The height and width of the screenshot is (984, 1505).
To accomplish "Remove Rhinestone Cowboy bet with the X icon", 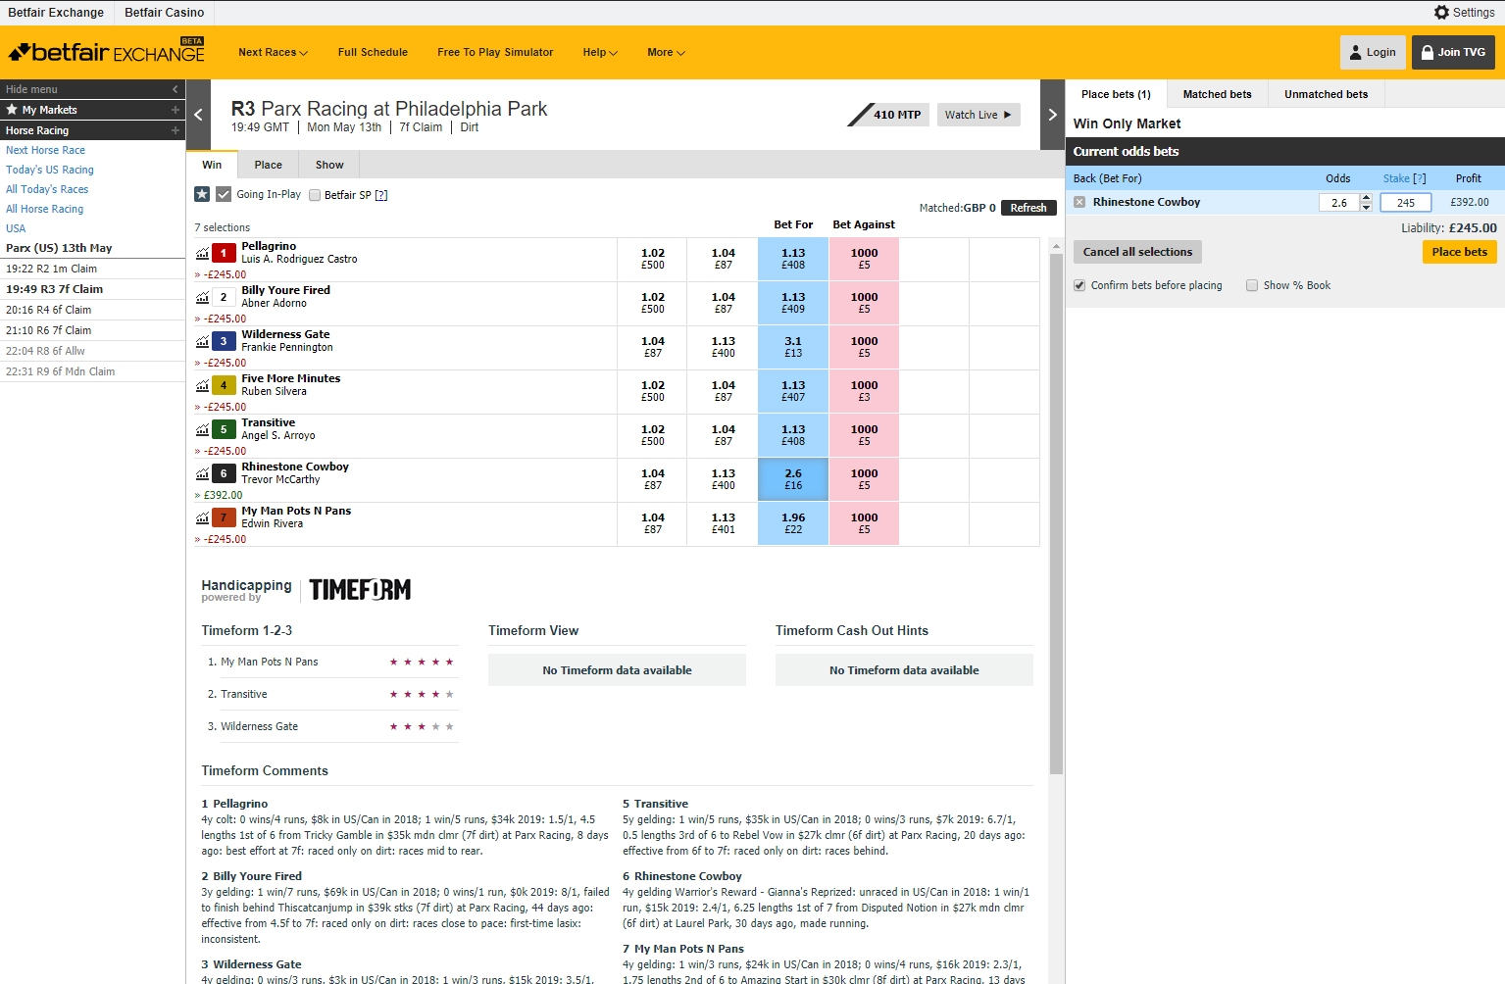I will 1079,202.
